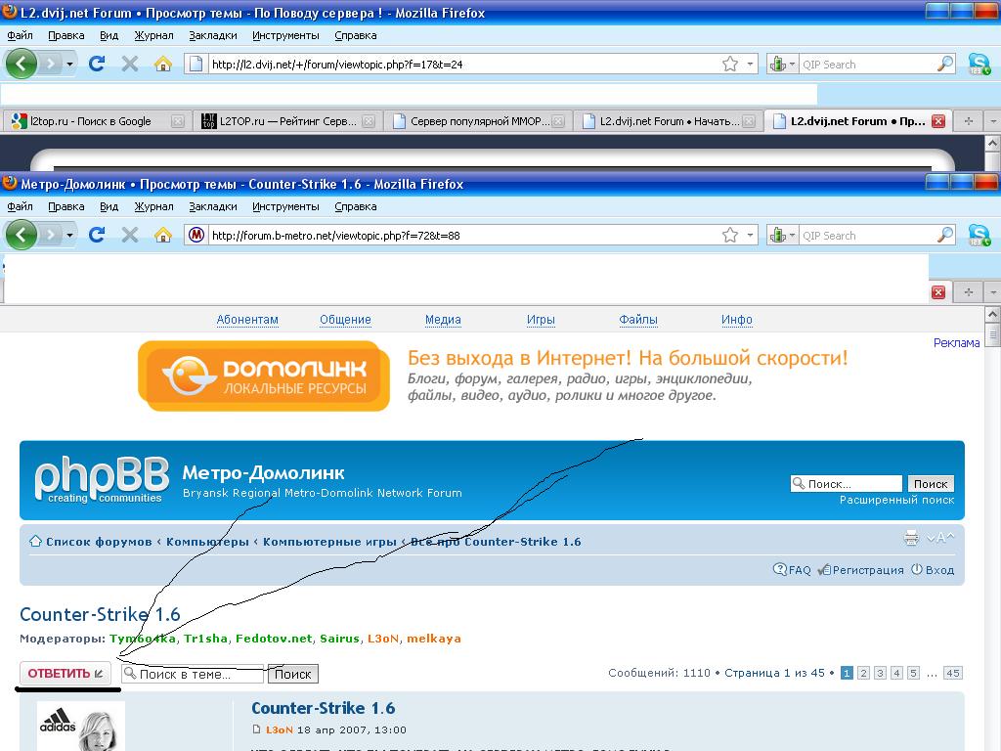
Task: Open Инструменты menu in the L2.dvij.net window
Action: [285, 35]
